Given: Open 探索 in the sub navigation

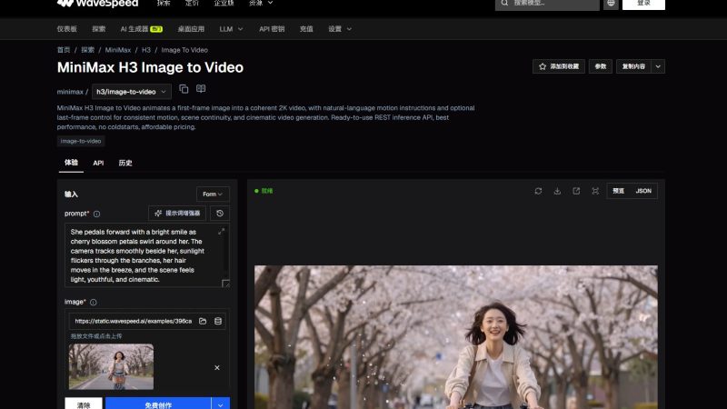Looking at the screenshot, I should pyautogui.click(x=99, y=29).
